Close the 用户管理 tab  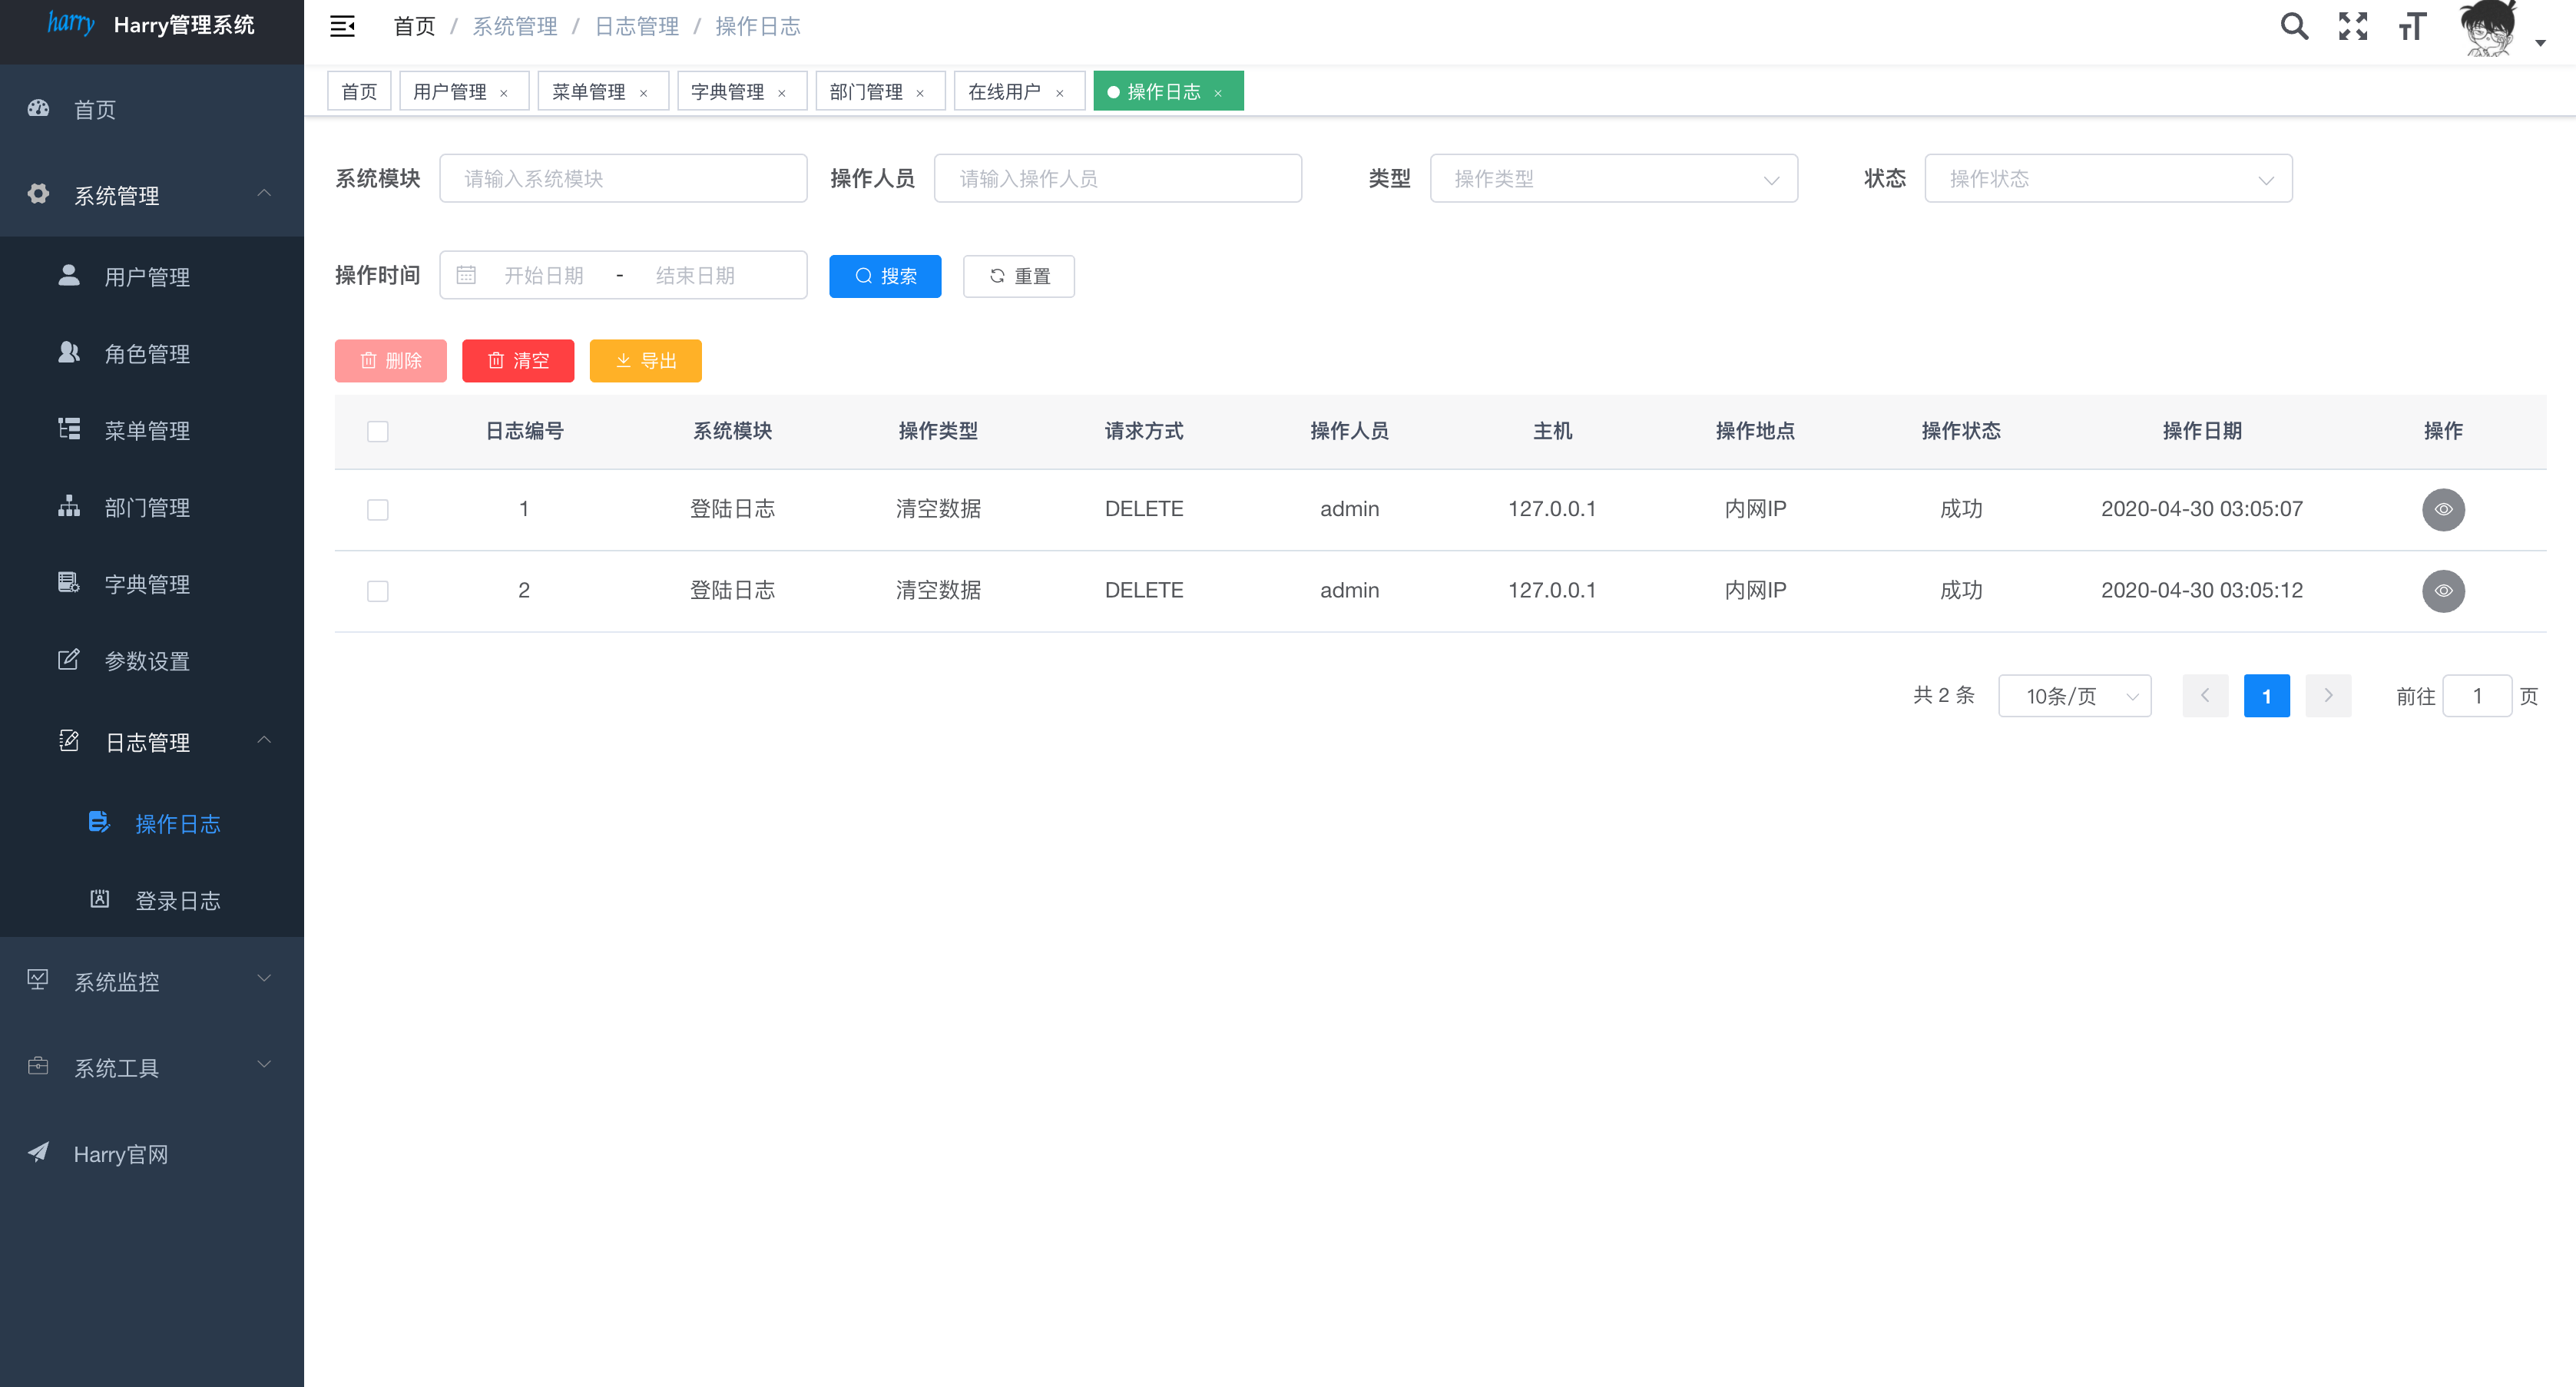point(504,93)
